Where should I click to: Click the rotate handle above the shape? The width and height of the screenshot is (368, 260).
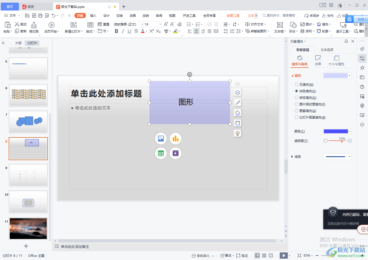click(190, 75)
